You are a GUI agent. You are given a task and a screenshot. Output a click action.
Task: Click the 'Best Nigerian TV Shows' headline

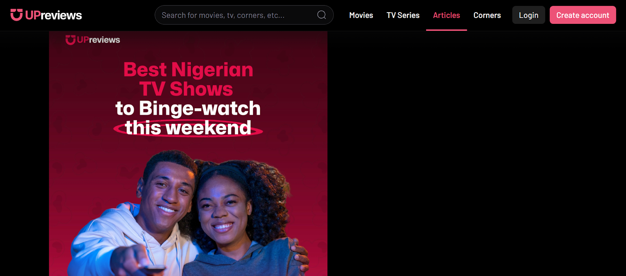click(188, 79)
